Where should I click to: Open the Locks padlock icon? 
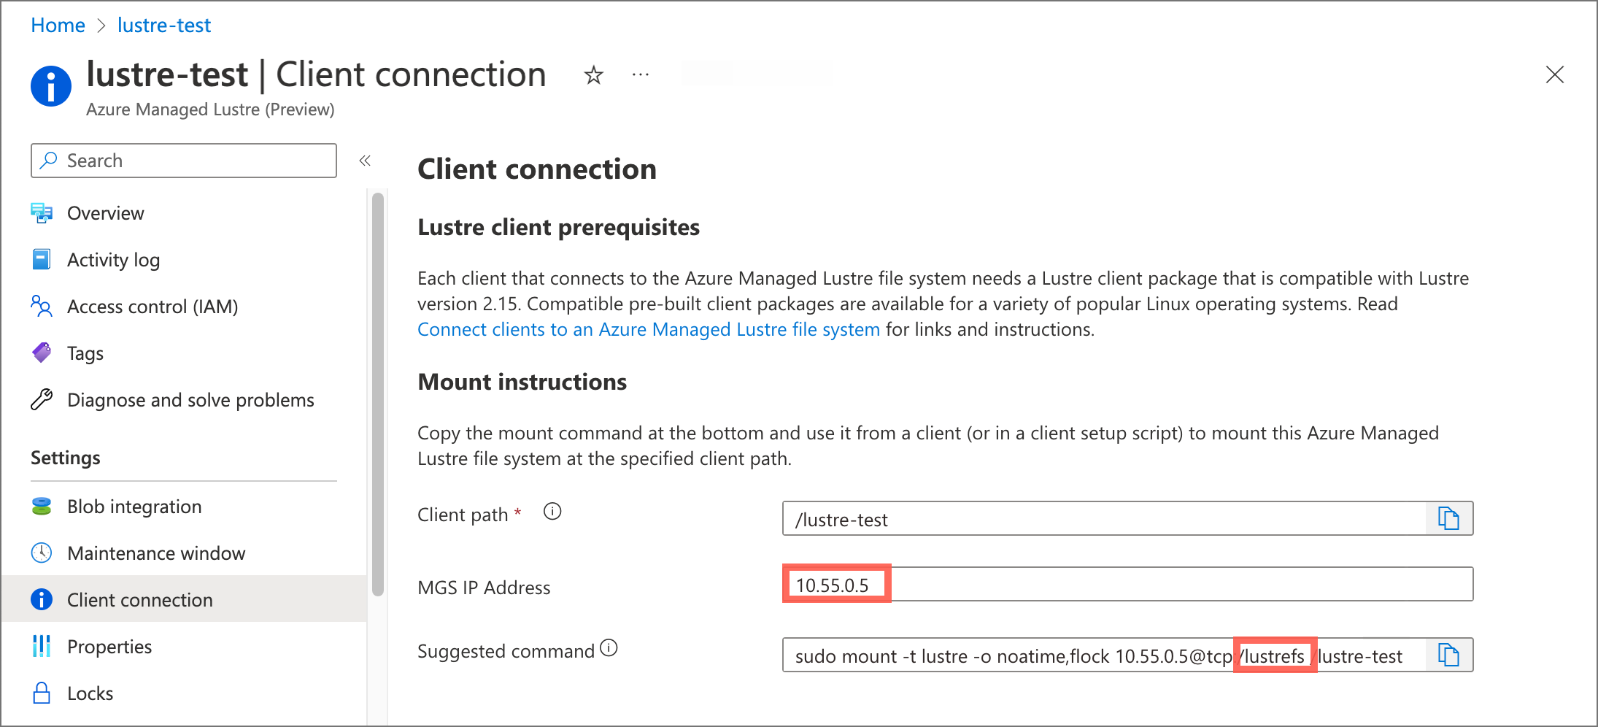(42, 693)
